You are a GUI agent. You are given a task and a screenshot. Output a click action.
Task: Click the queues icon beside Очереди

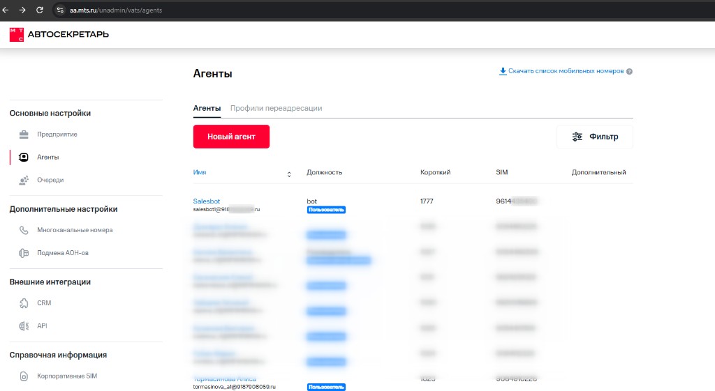tap(24, 181)
